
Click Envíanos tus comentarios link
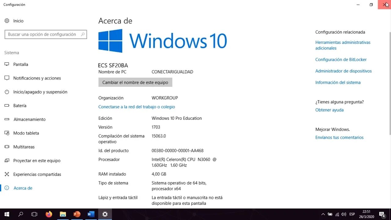point(339,137)
